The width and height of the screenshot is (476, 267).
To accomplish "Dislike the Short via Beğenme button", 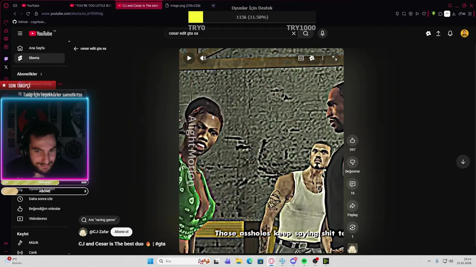I will pos(353,162).
